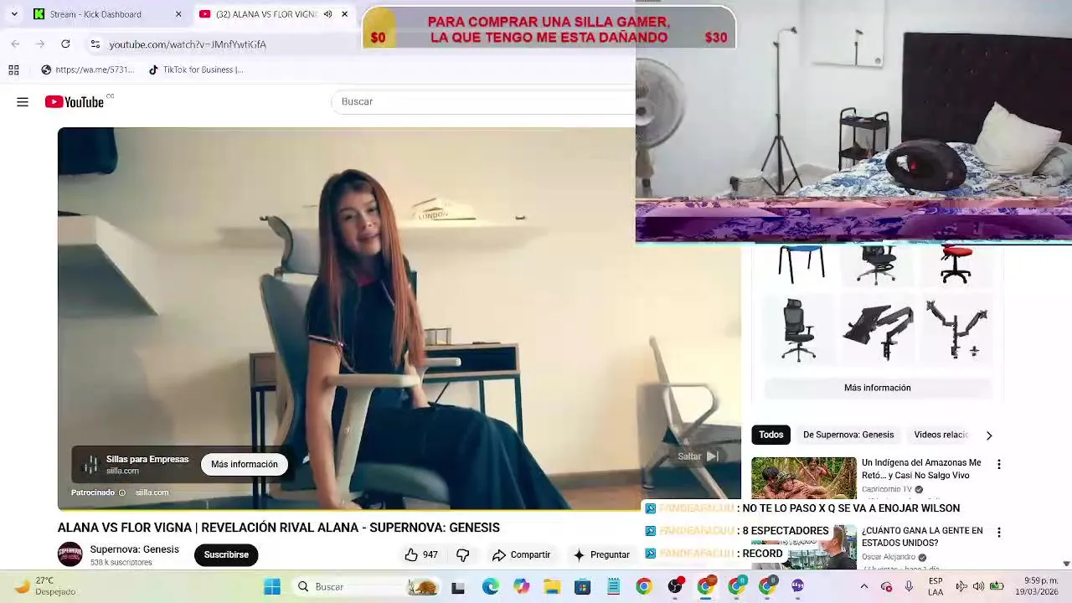The width and height of the screenshot is (1072, 603).
Task: Open Microsoft Store from the taskbar
Action: 583,587
